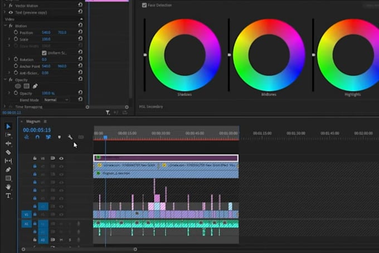The image size is (379, 253).
Task: Toggle the A3 track lock
Action: [35, 240]
